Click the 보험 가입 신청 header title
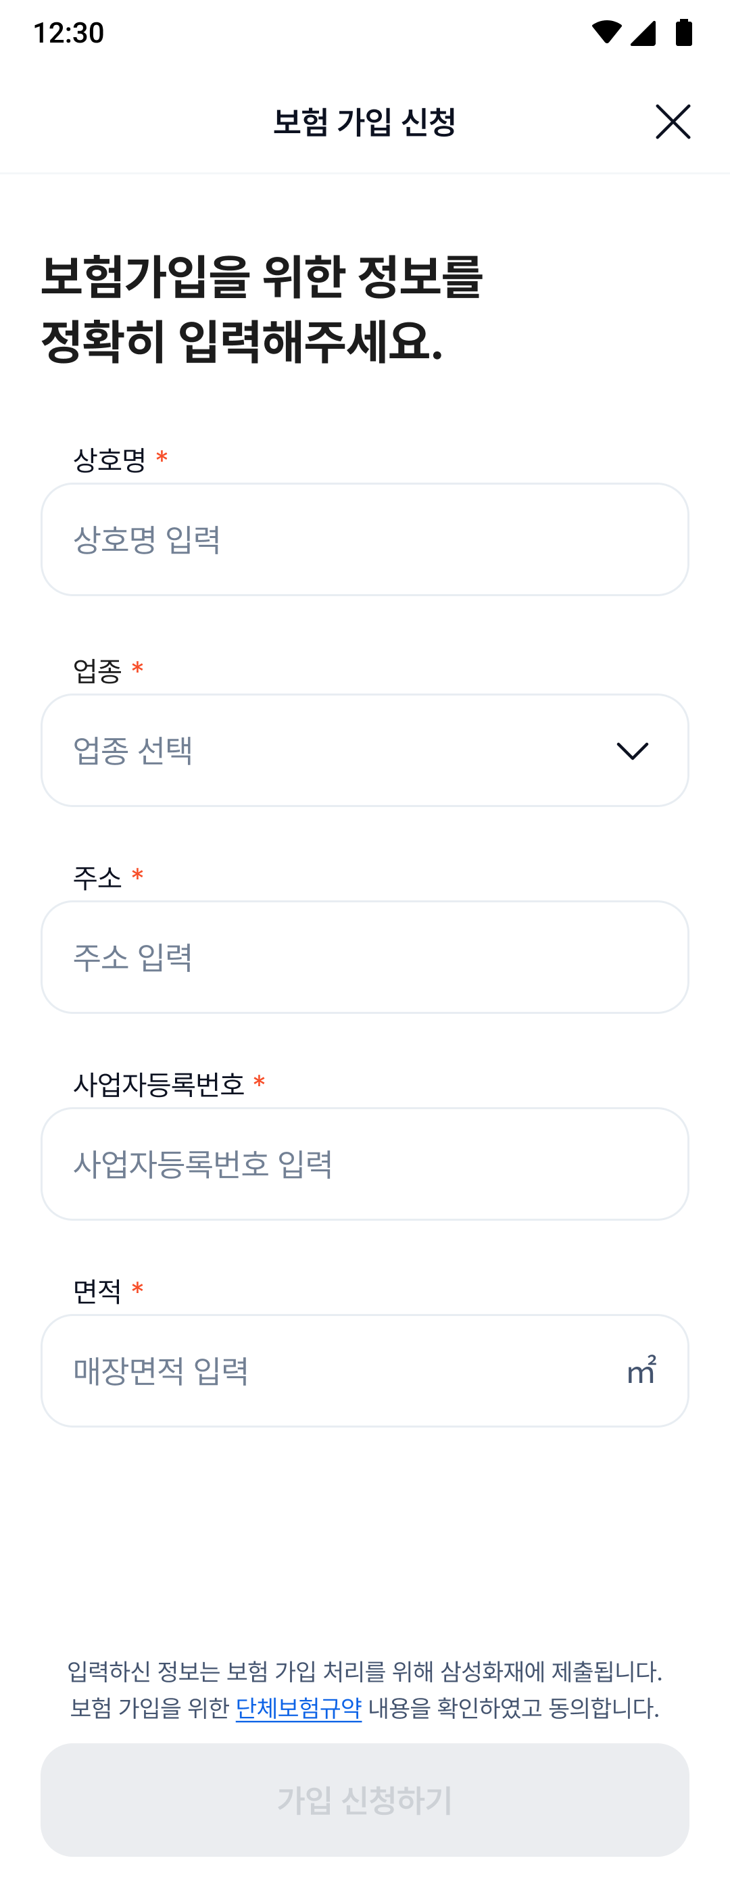 364,122
